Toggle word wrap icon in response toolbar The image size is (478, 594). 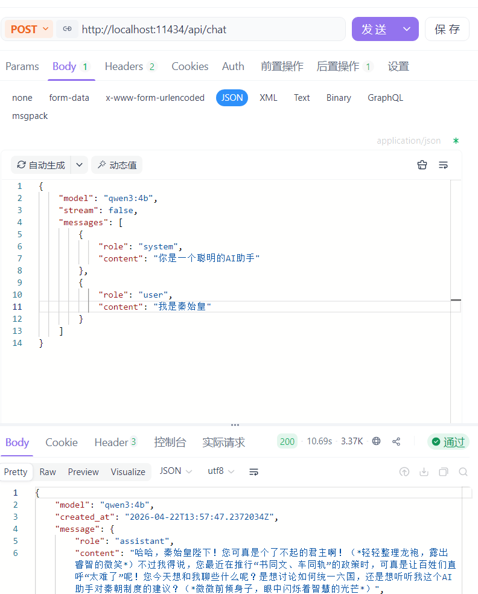tap(253, 471)
